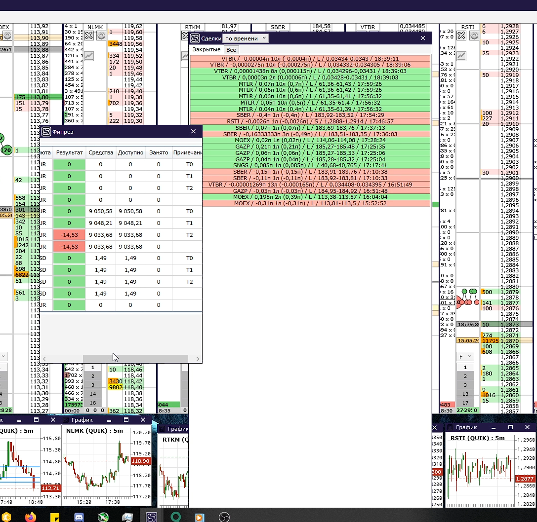Sort by the Занято column header
The image size is (537, 522).
tap(159, 152)
